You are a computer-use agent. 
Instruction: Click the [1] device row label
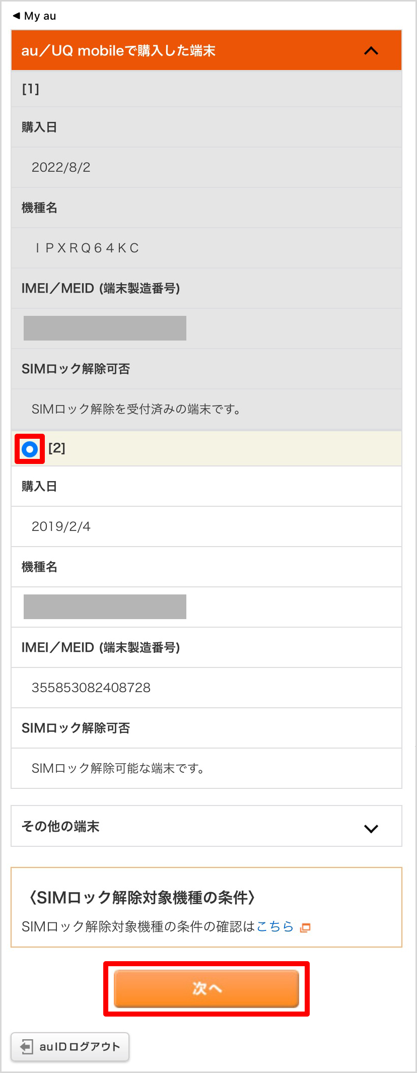[31, 89]
